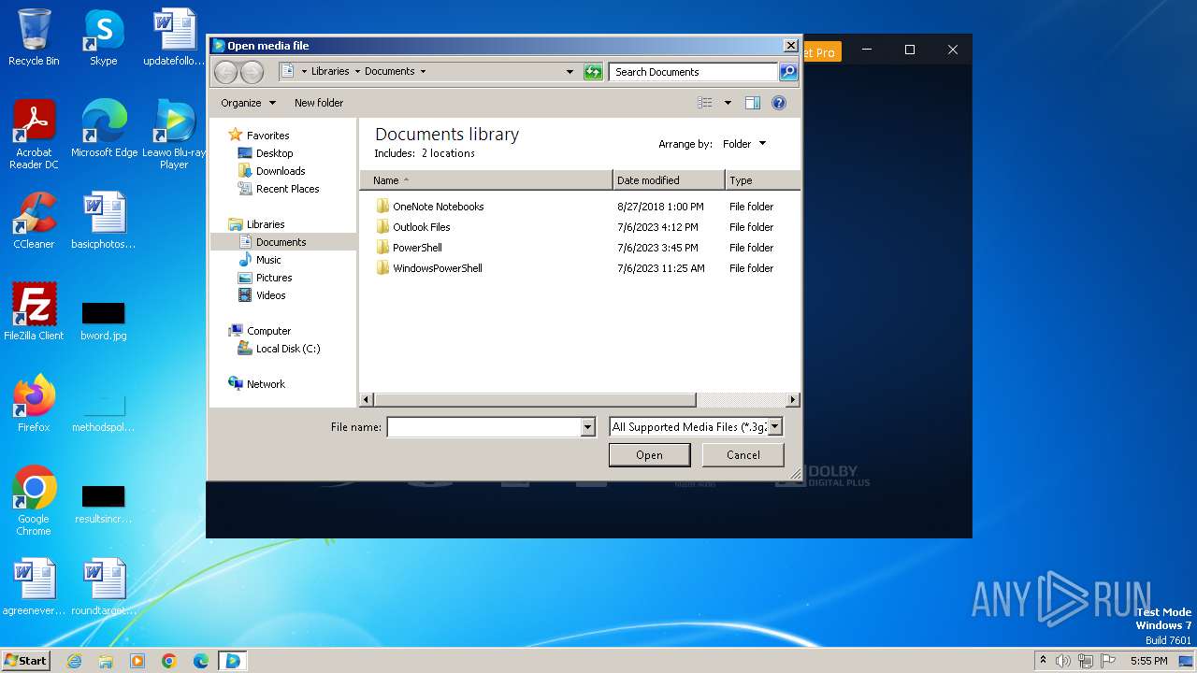
Task: Open the Firefox desktop shortcut
Action: [34, 404]
